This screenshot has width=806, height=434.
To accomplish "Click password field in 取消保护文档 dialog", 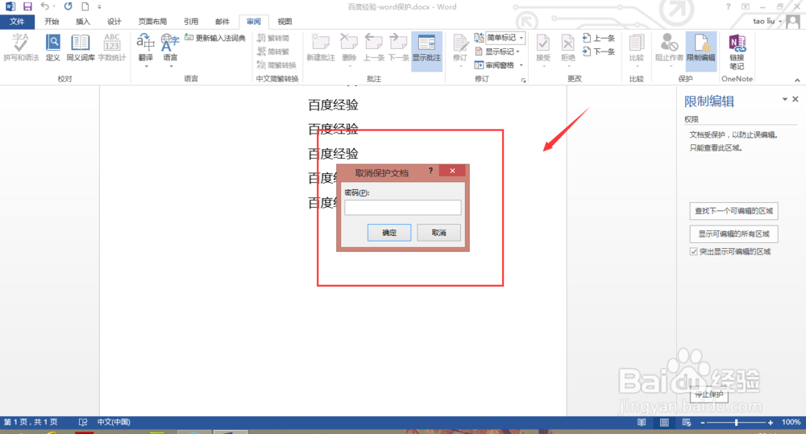I will pyautogui.click(x=402, y=208).
